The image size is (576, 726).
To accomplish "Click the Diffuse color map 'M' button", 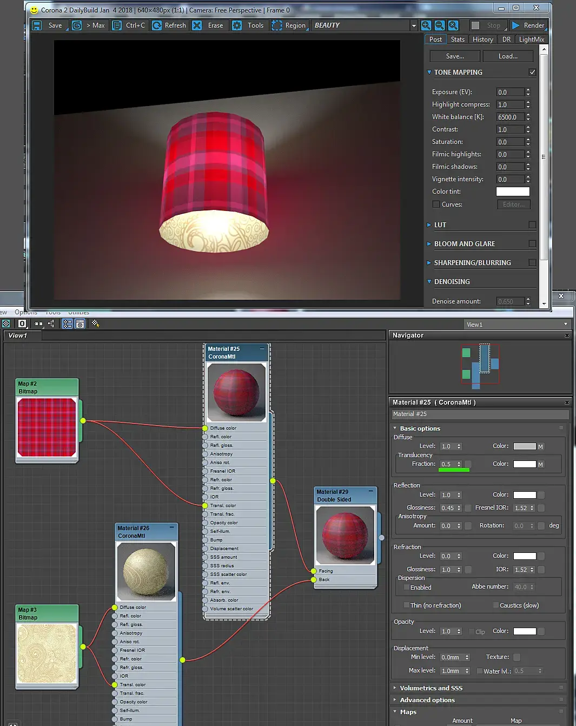I will click(x=540, y=447).
